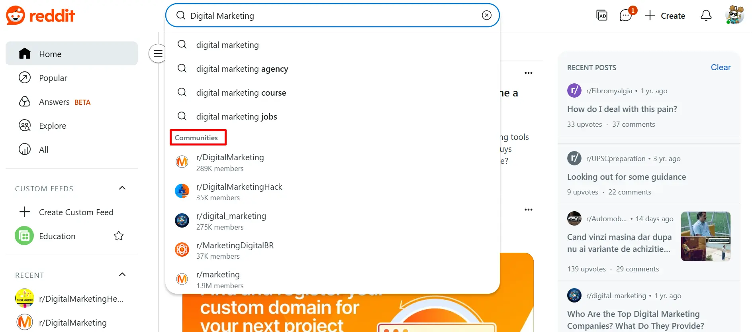
Task: Collapse the left navigation sidebar
Action: click(158, 53)
